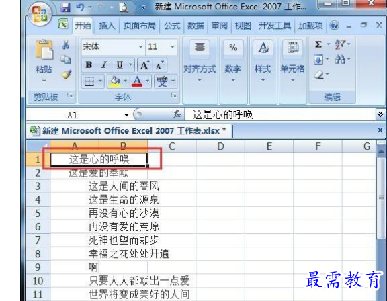Undo the last action

tap(80, 7)
